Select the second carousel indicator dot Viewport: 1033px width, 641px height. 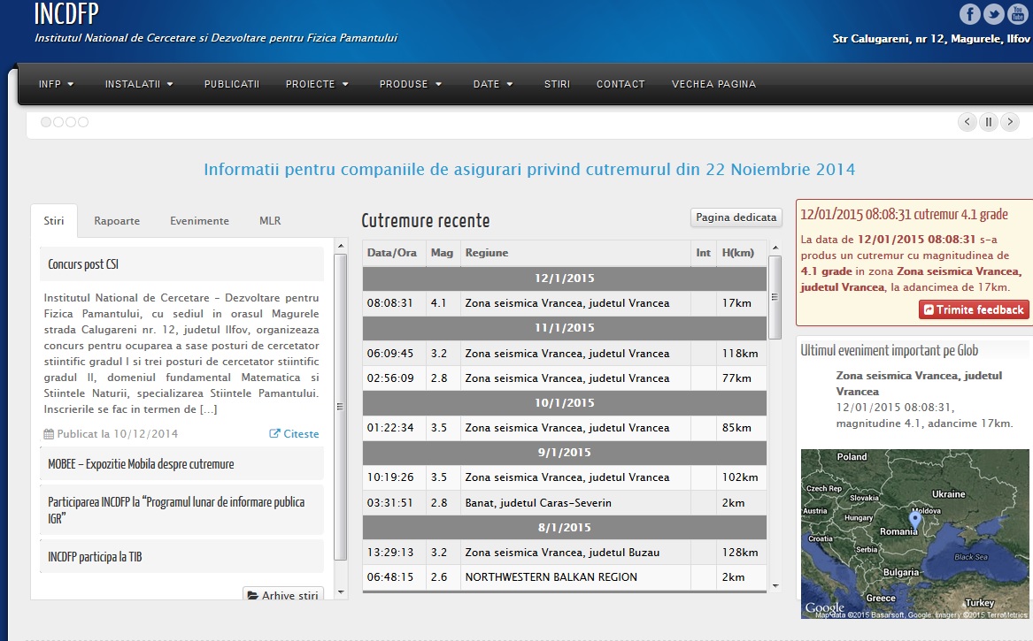pyautogui.click(x=58, y=122)
